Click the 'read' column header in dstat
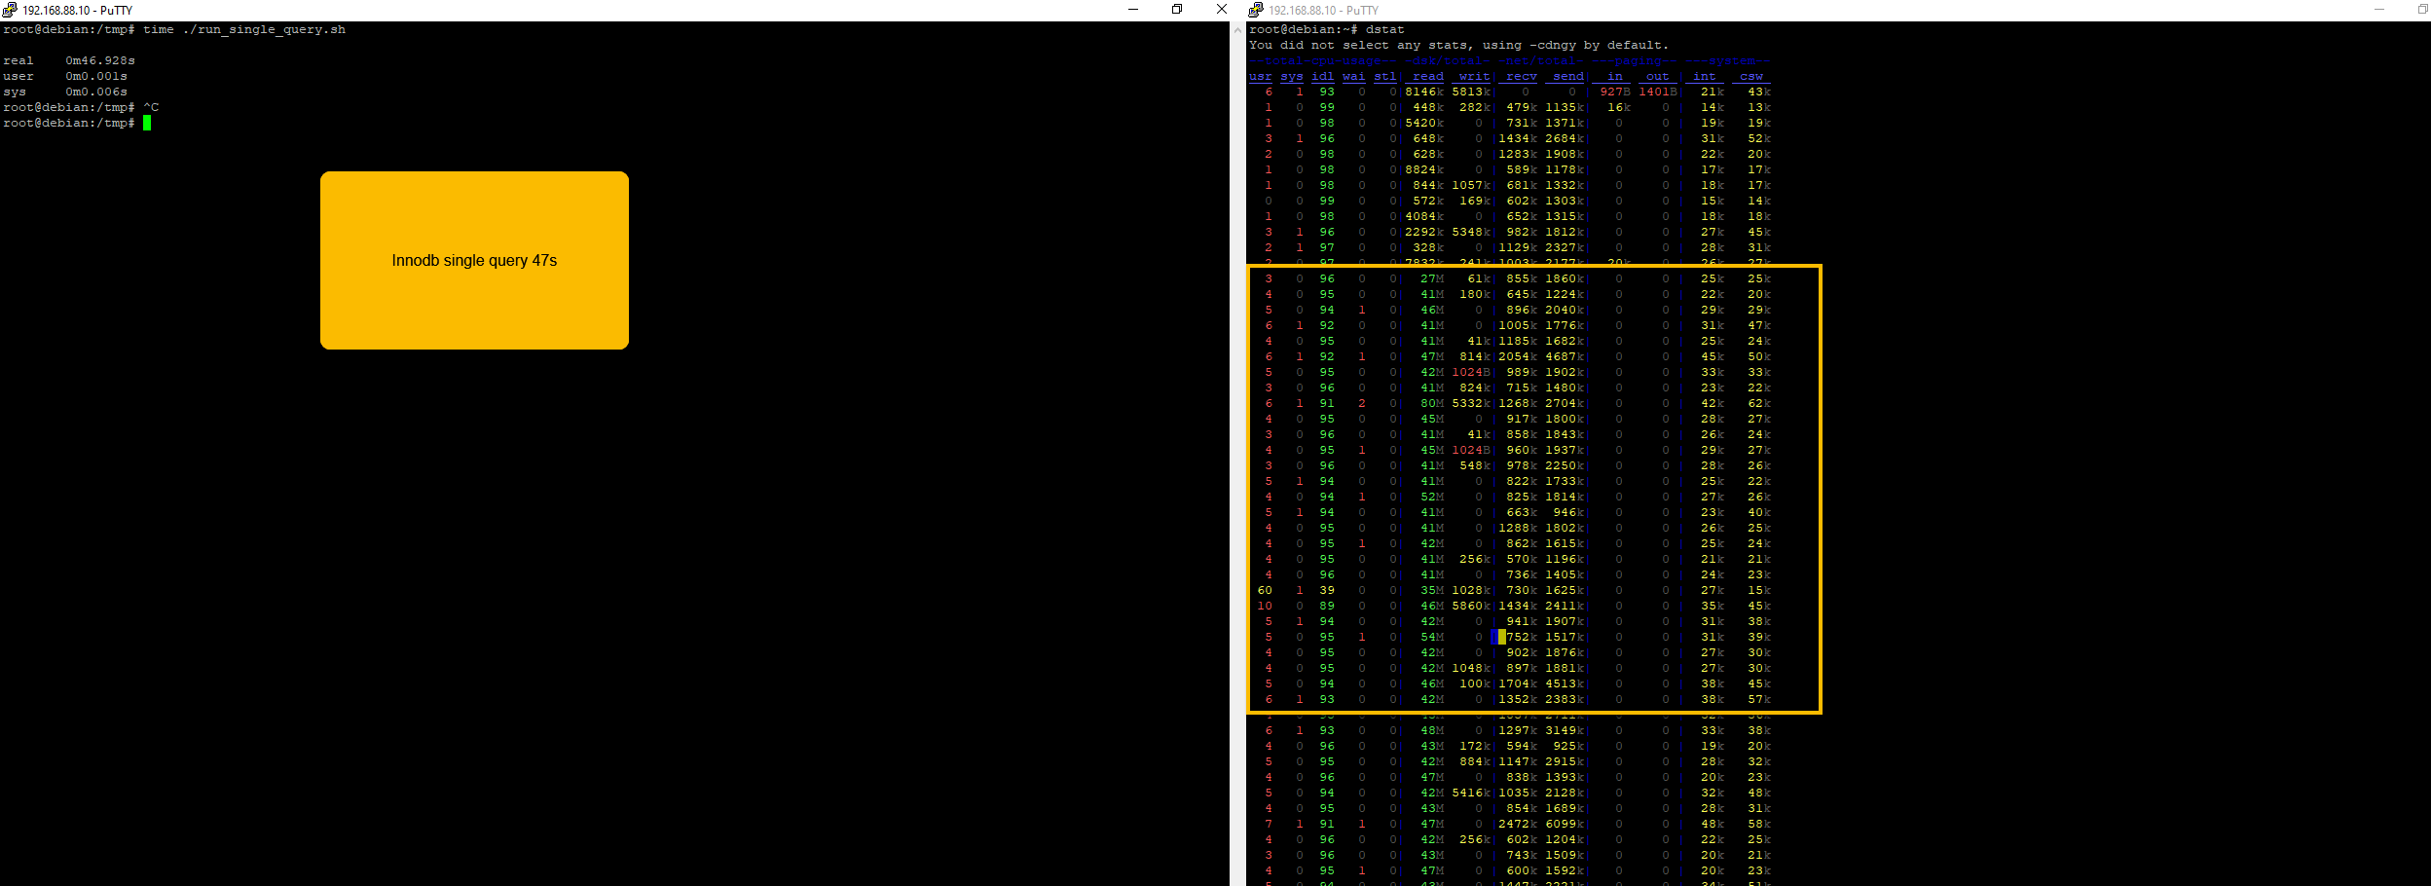The width and height of the screenshot is (2431, 886). [1427, 76]
